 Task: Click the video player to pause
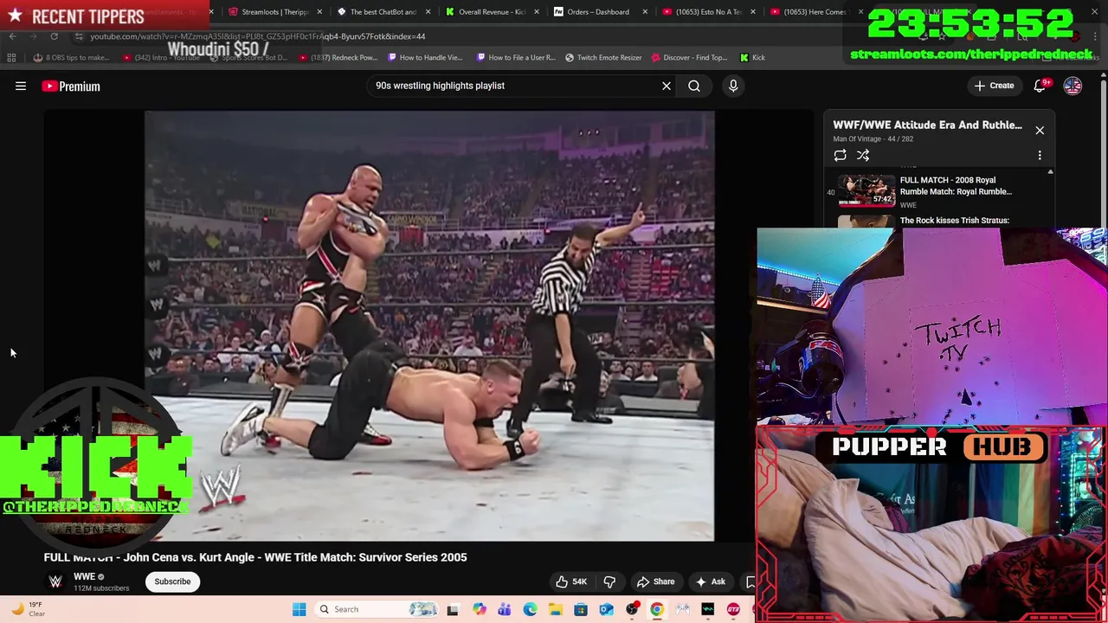(429, 325)
